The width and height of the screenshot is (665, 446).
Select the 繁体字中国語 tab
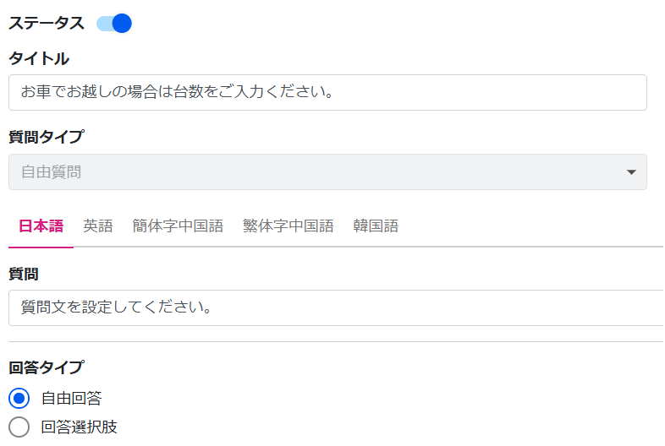coord(288,226)
